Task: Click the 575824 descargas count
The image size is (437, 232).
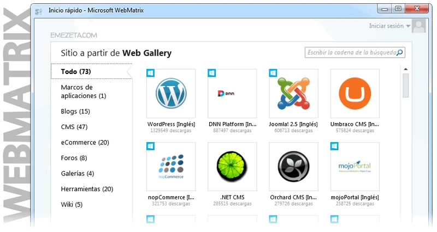Action: point(355,131)
